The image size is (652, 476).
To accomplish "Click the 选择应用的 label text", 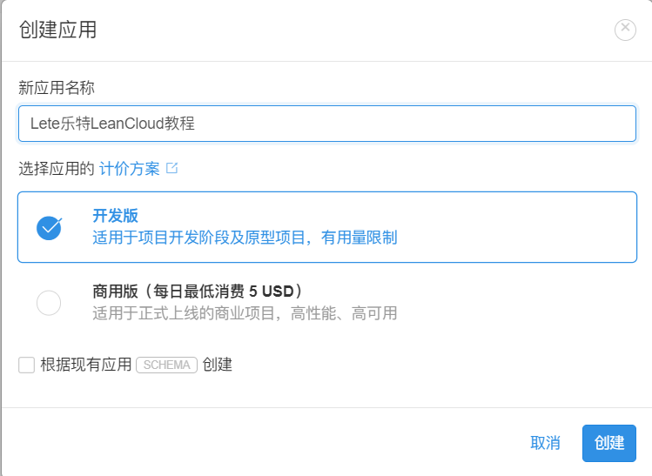I will click(56, 169).
